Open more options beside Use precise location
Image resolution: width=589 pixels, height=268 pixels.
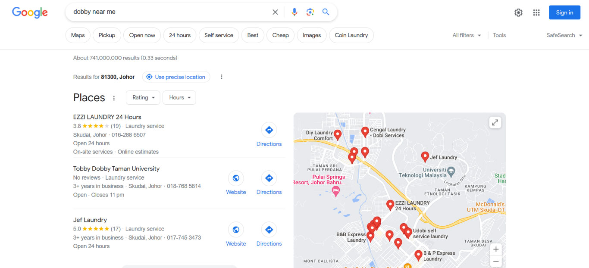tap(222, 77)
